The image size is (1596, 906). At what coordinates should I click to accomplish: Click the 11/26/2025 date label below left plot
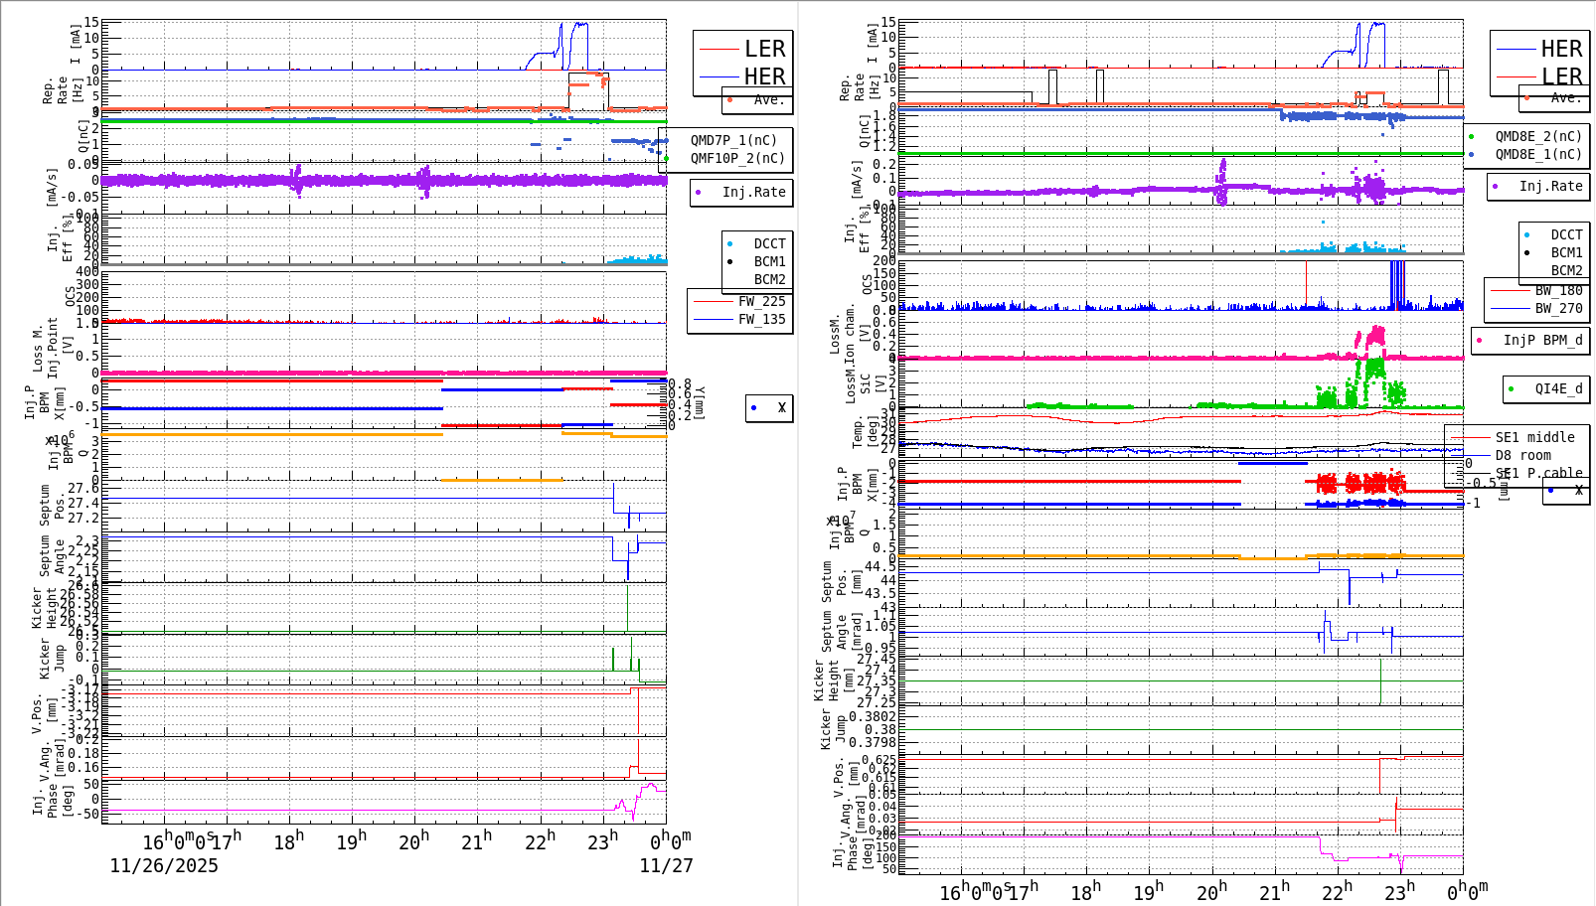(162, 866)
